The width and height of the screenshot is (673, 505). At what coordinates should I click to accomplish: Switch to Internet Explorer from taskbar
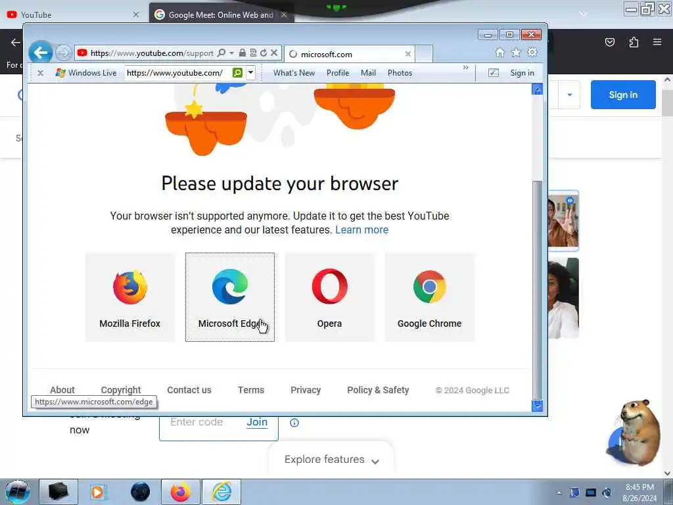click(221, 492)
